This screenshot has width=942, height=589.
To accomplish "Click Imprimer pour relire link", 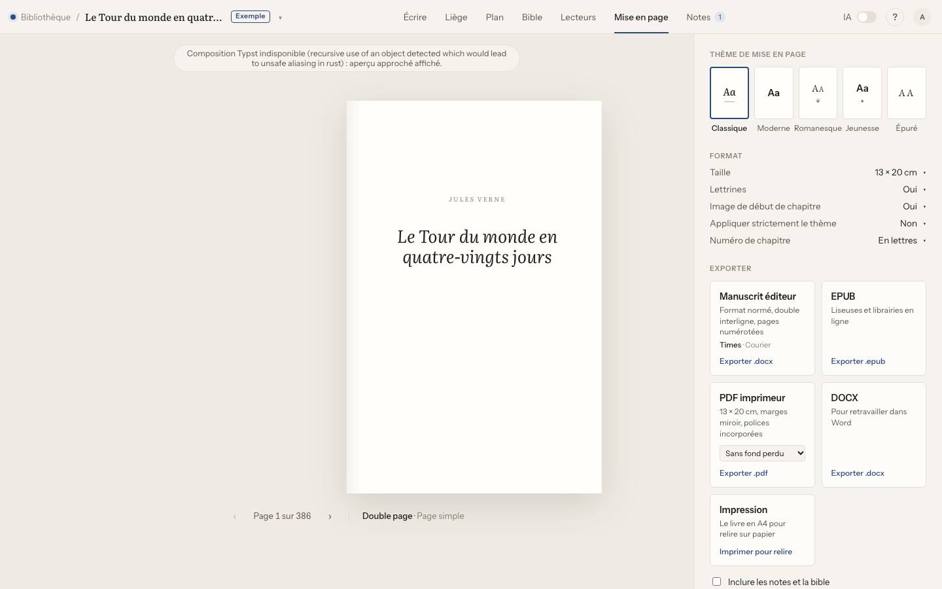I will pyautogui.click(x=756, y=552).
